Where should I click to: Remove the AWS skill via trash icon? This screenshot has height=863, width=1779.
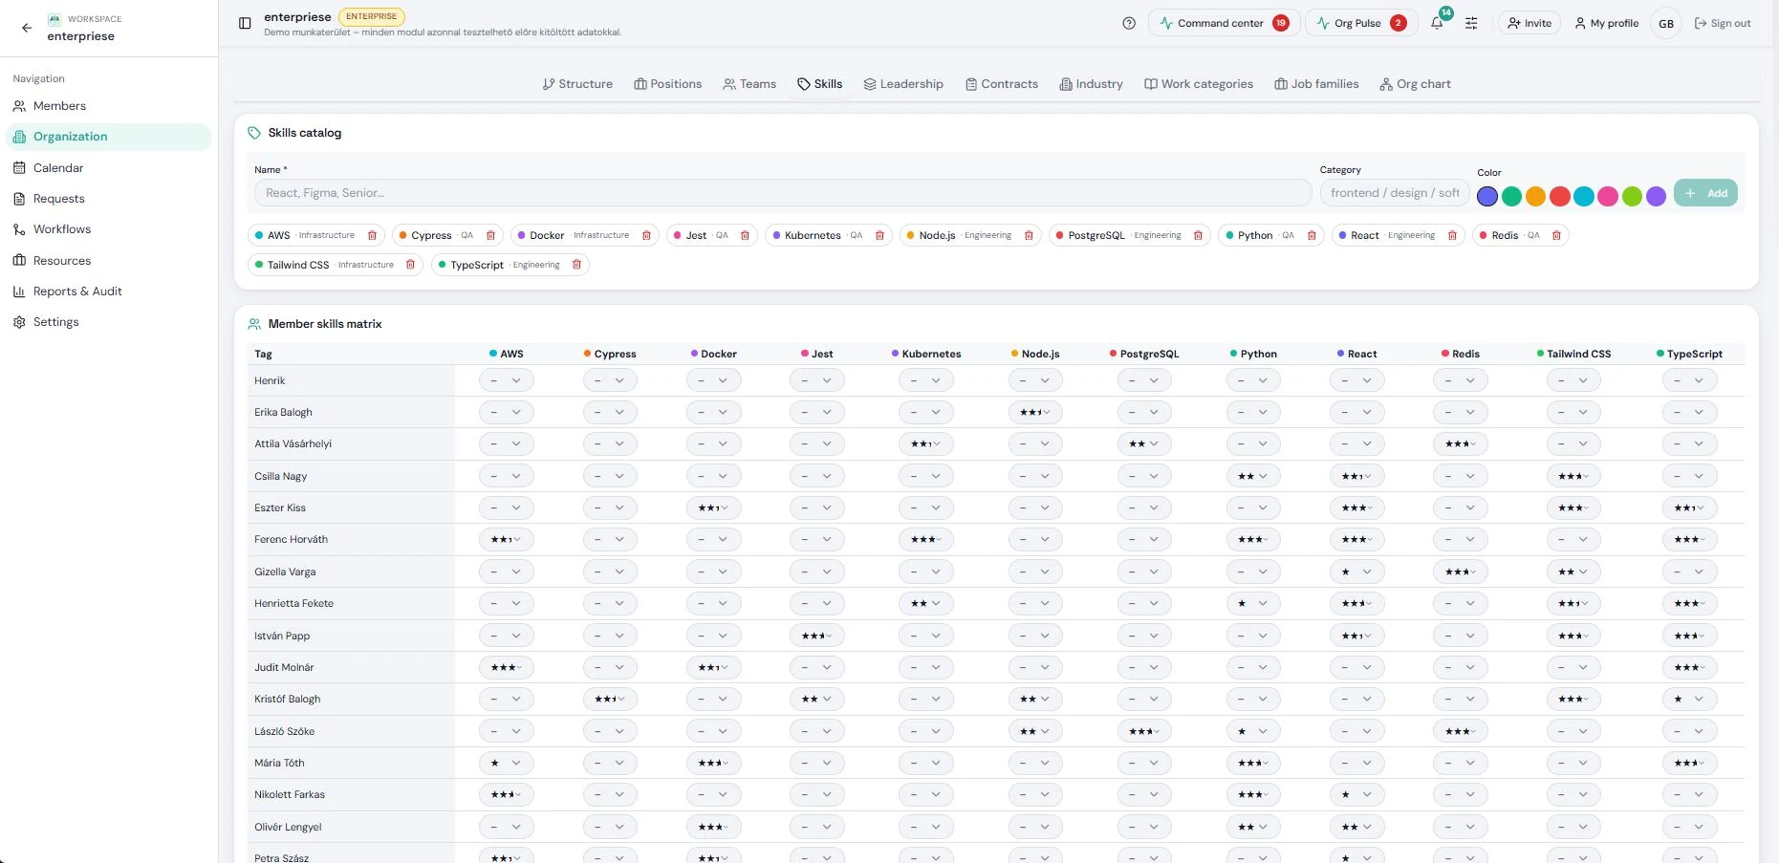tap(372, 235)
